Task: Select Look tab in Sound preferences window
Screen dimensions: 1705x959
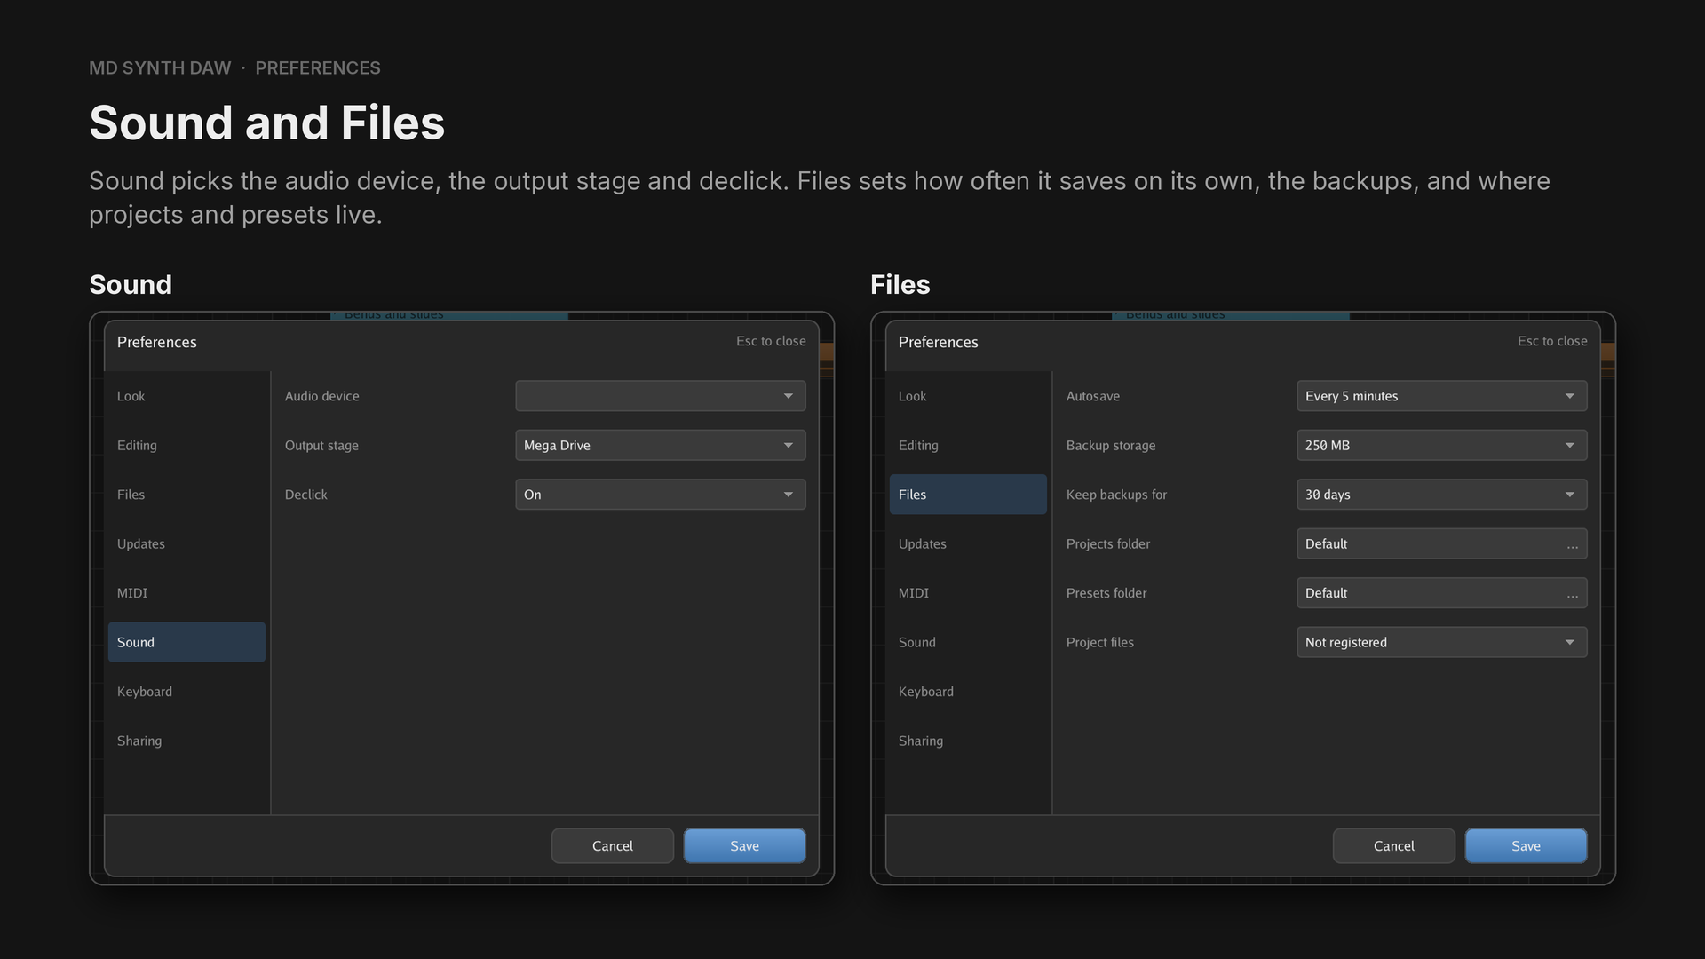Action: (186, 396)
